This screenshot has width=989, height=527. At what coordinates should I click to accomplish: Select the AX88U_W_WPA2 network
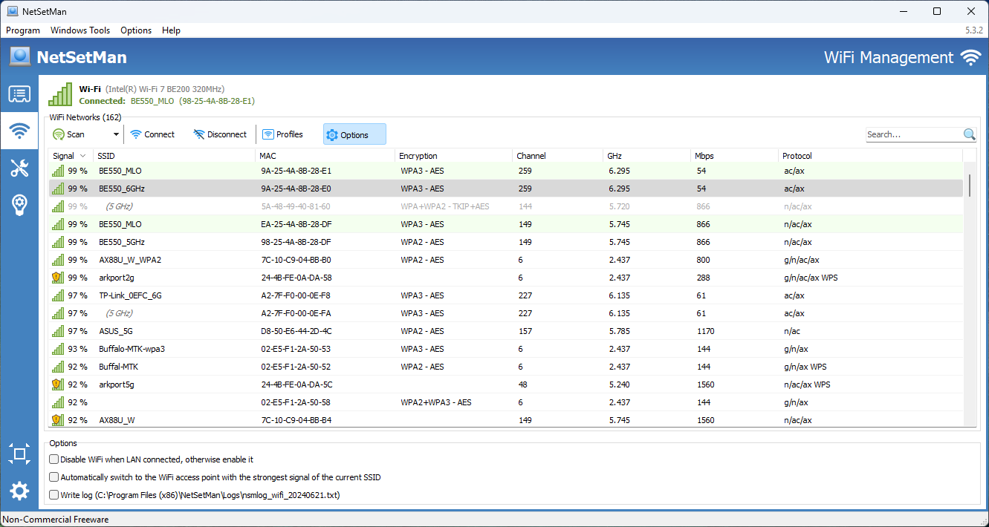[x=506, y=260]
